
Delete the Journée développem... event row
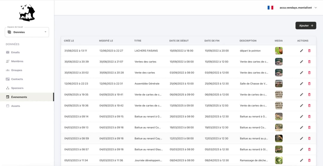point(309,160)
